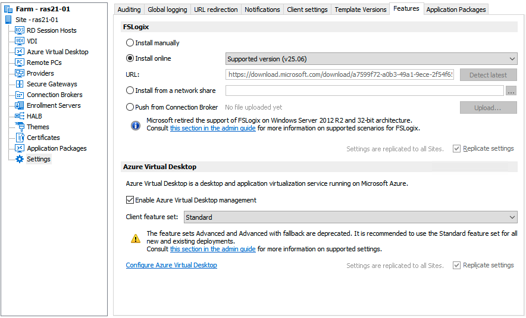Switch to the Client settings tab
This screenshot has width=526, height=318.
[x=307, y=10]
